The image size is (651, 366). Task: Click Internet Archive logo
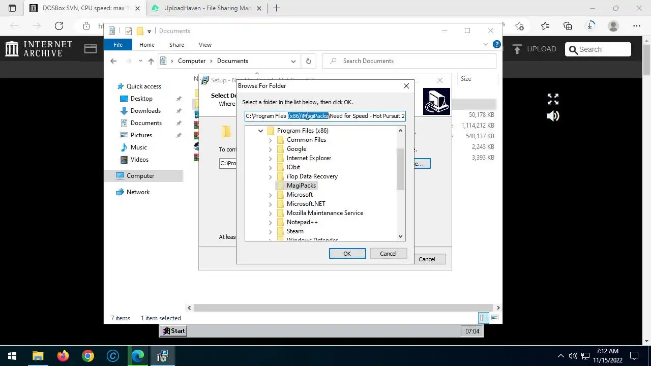coord(39,49)
